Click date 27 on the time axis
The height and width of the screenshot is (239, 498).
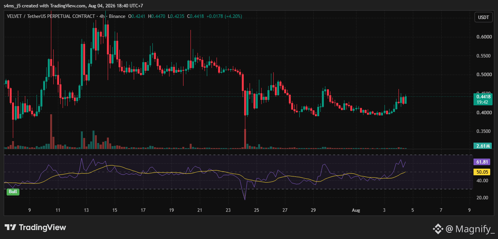click(285, 210)
